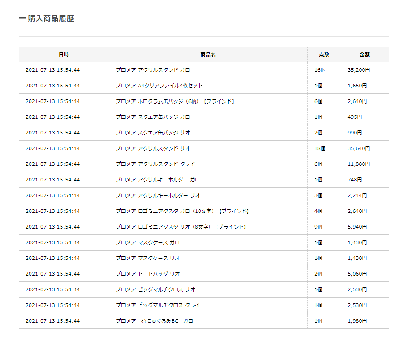Click the amount 5,060円
Screen dimensions: 399x337
[357, 274]
